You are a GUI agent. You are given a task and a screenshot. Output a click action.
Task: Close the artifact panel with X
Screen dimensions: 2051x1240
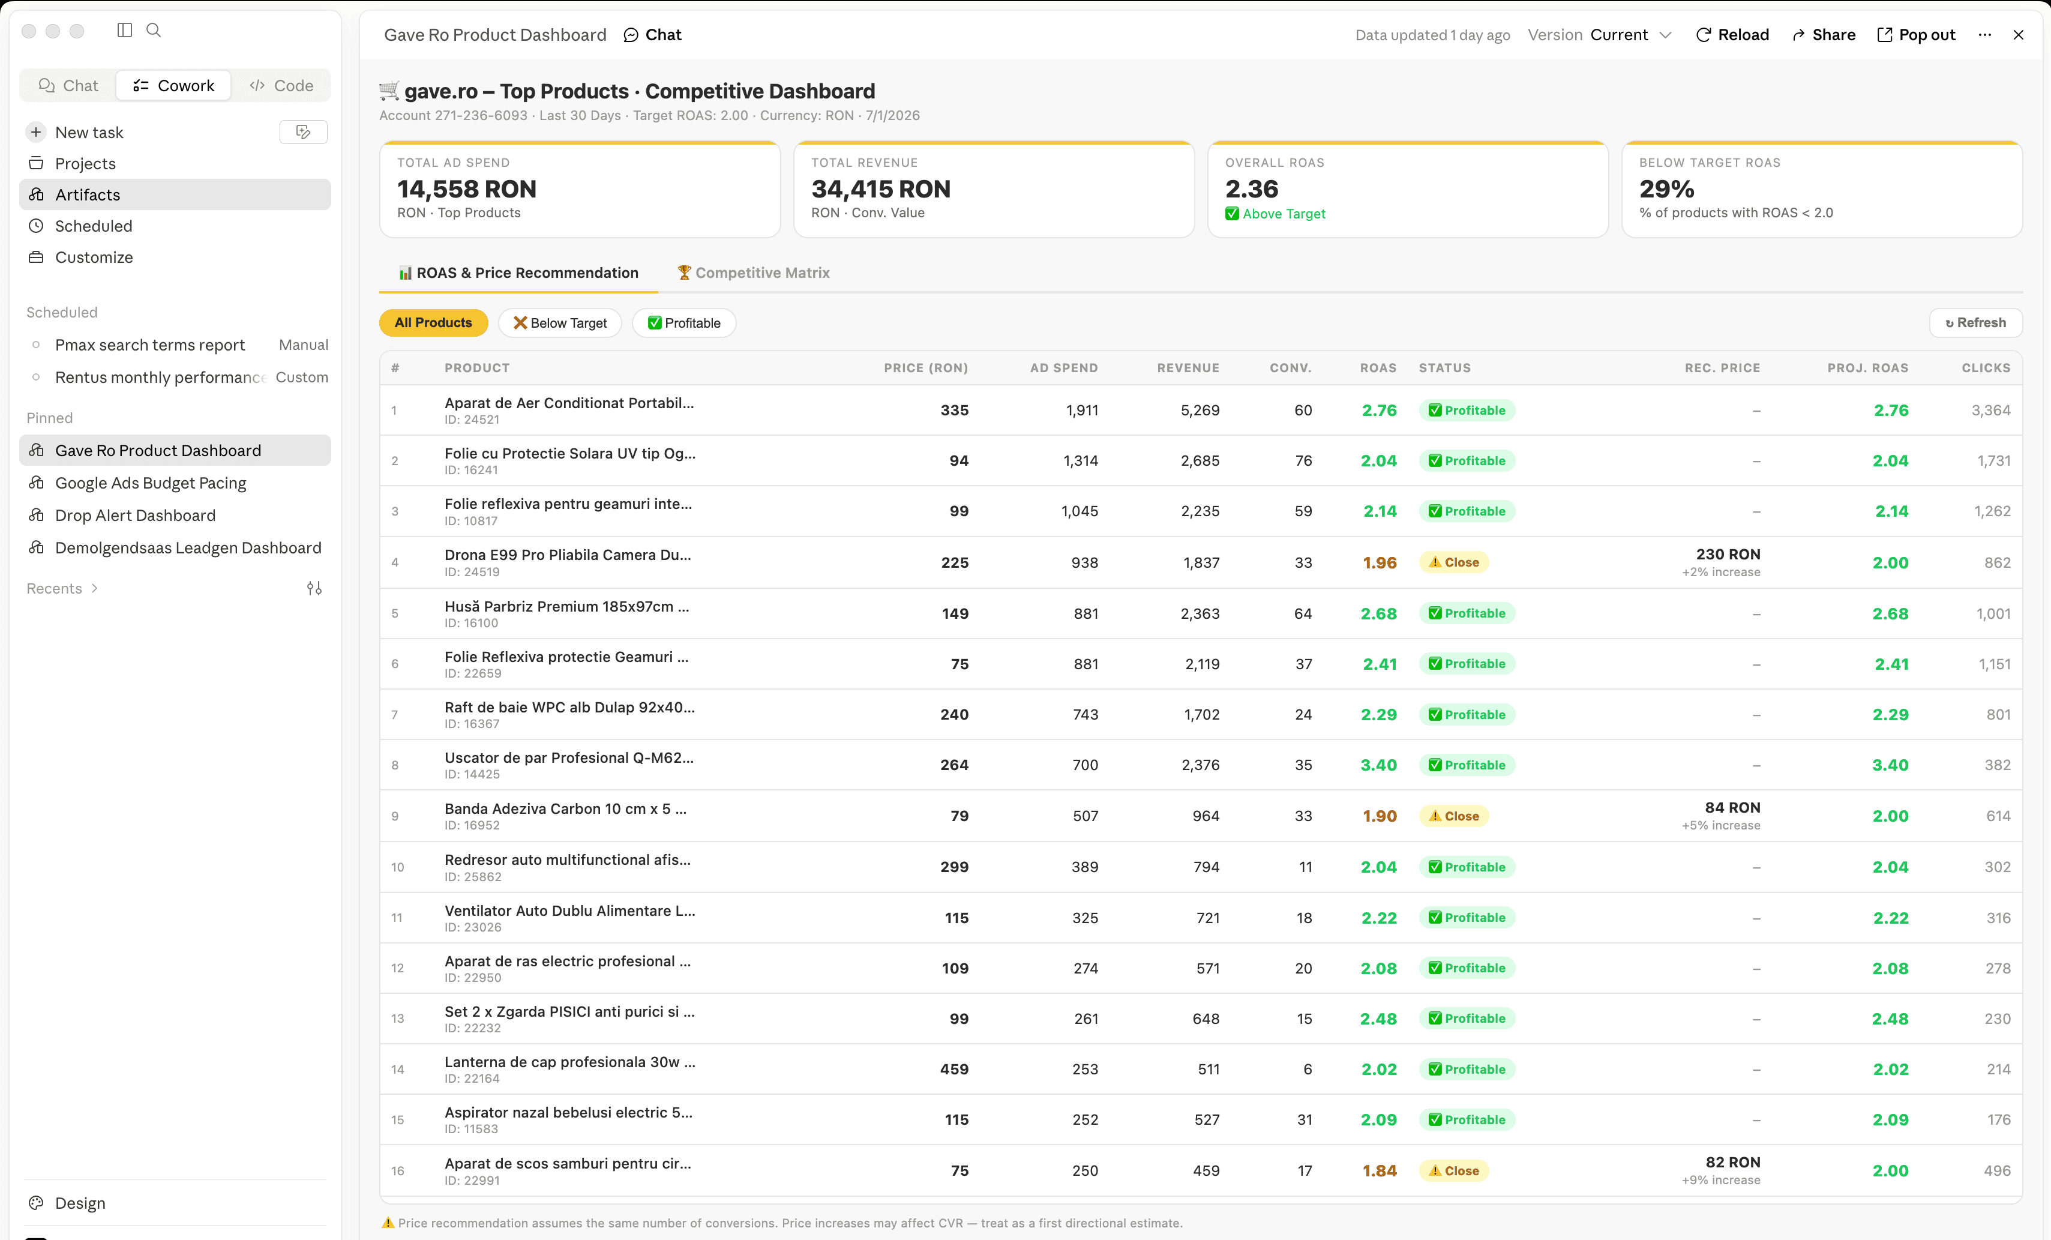[x=2019, y=35]
